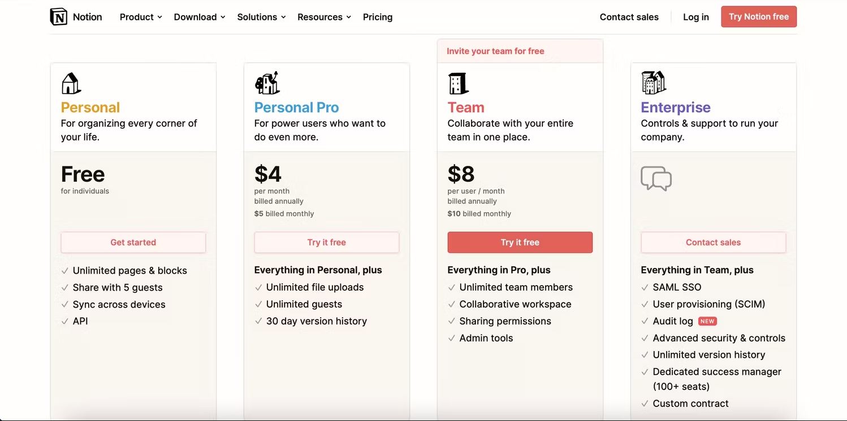Click the Enterprise plan title
847x421 pixels.
pos(676,107)
